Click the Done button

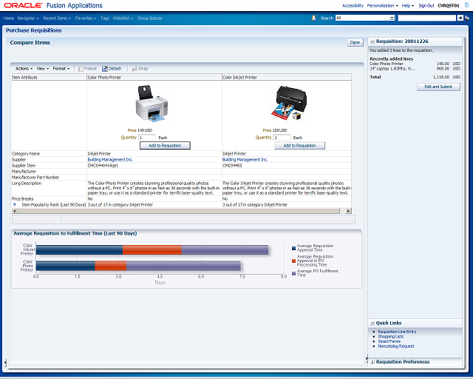[x=355, y=42]
